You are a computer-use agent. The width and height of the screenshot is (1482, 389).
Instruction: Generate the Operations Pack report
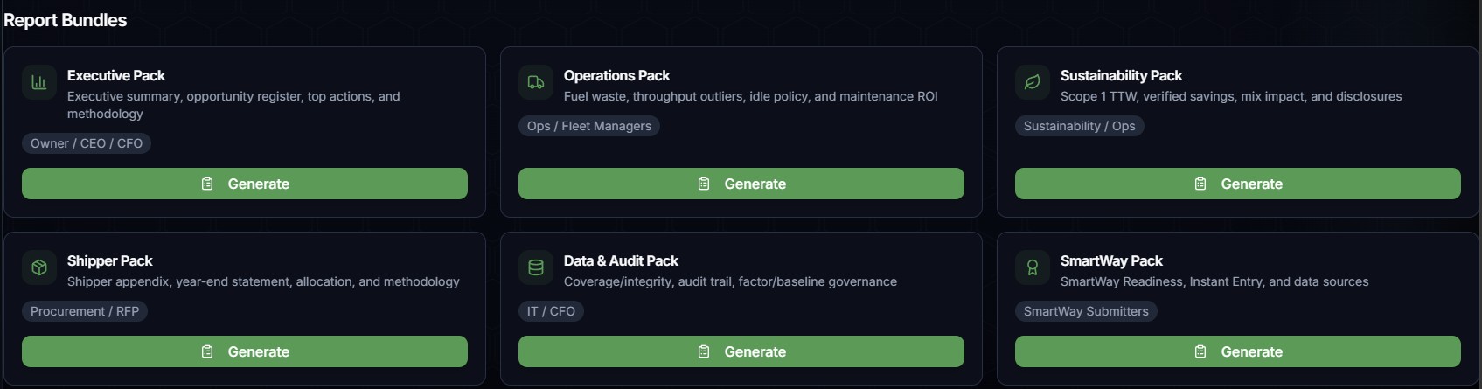click(x=741, y=184)
